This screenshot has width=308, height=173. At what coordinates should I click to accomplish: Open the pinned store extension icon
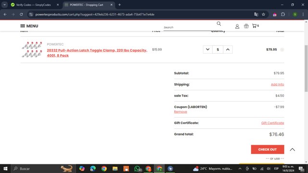click(275, 14)
